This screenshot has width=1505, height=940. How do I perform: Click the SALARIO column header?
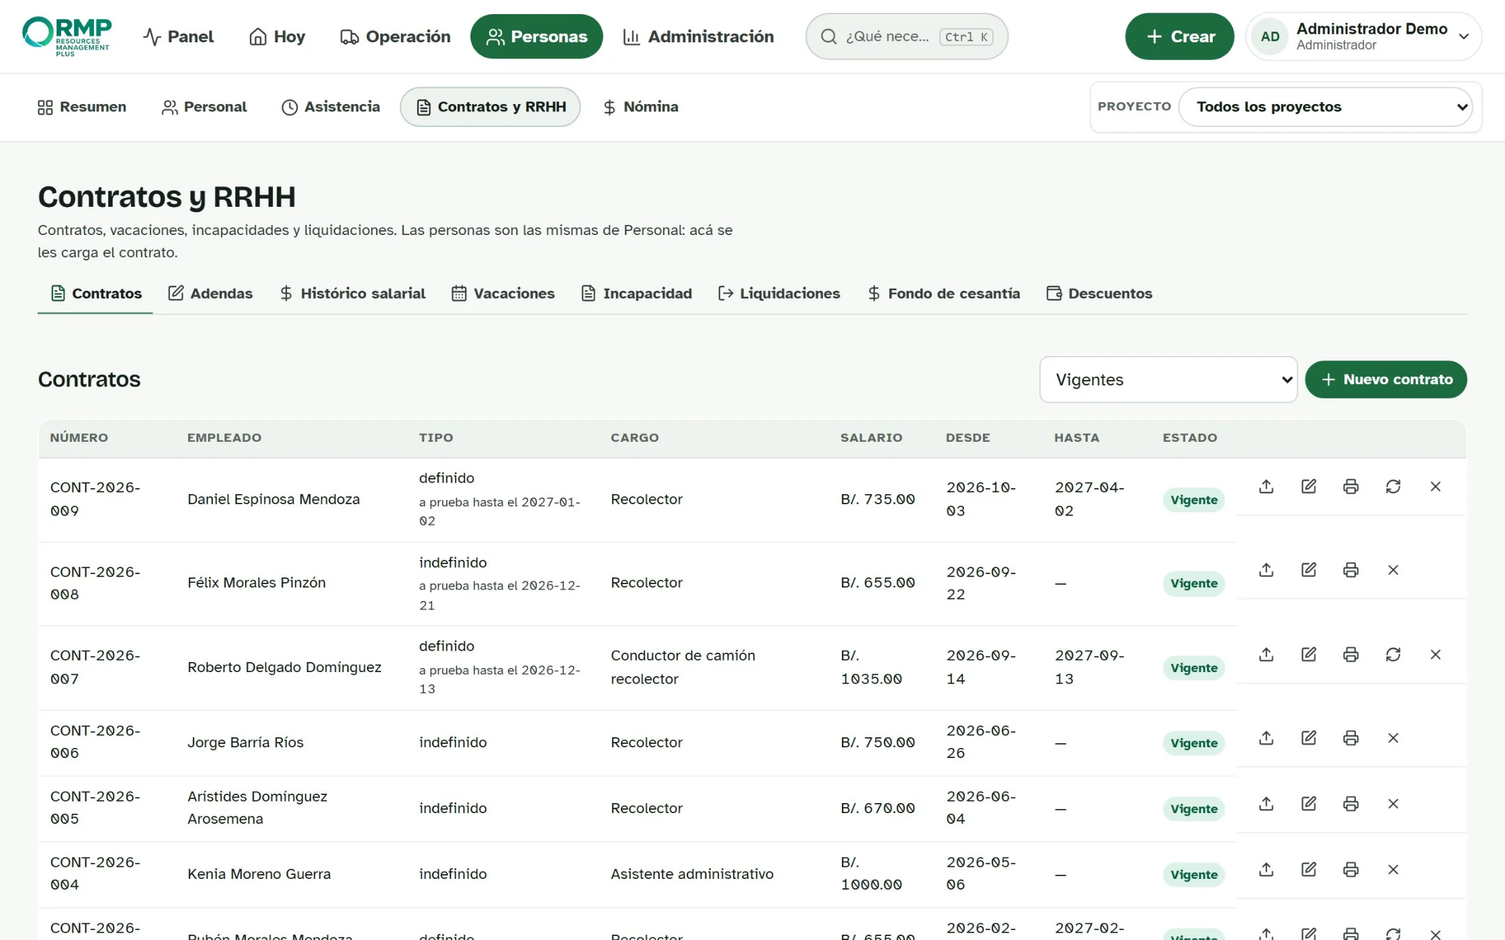point(871,438)
